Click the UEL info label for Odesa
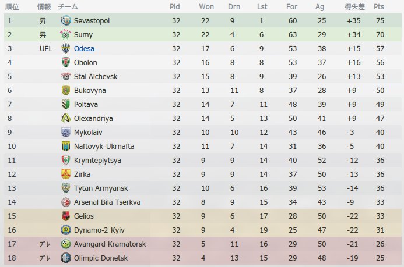The height and width of the screenshot is (267, 404). pyautogui.click(x=46, y=48)
